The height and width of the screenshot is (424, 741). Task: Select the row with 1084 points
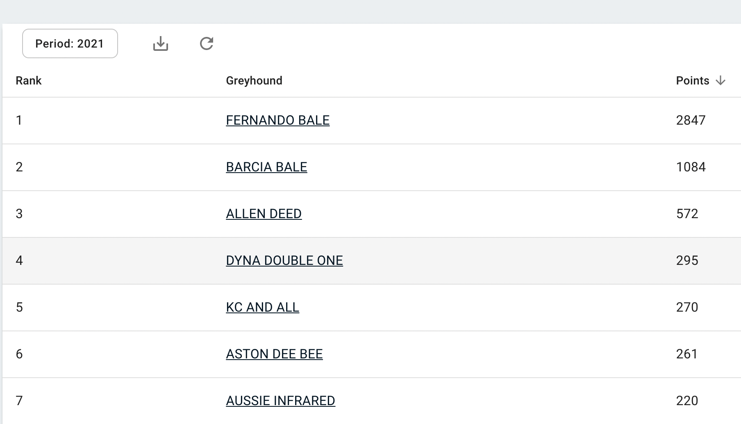click(x=372, y=167)
